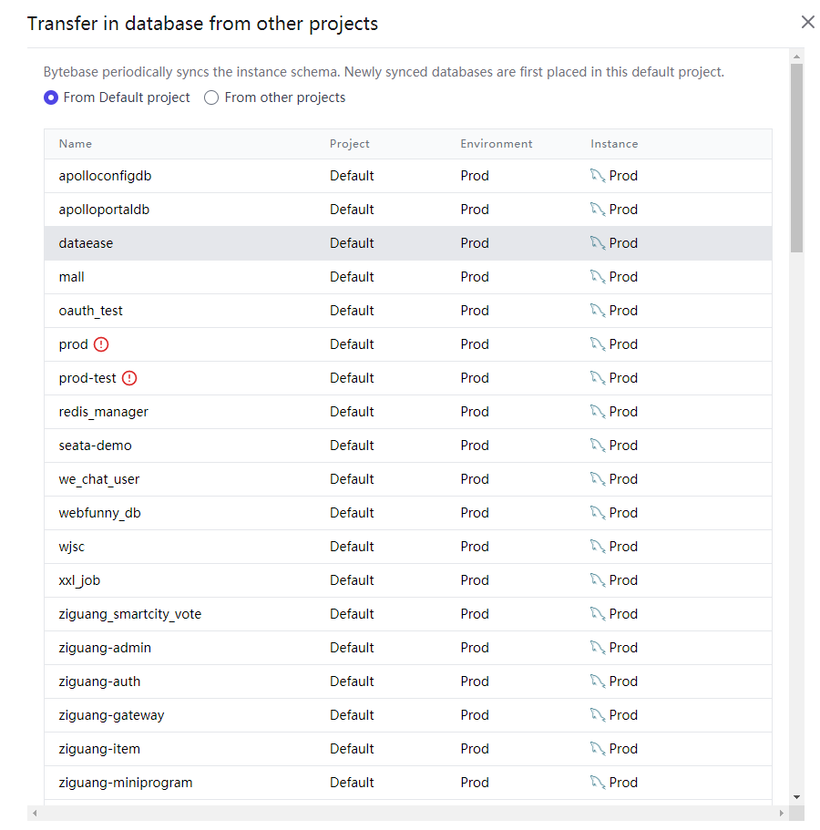Click the scrollbar up arrow
The height and width of the screenshot is (830, 820).
pyautogui.click(x=796, y=56)
